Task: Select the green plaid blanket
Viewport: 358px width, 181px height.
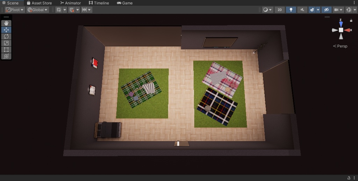Action: 141,89
